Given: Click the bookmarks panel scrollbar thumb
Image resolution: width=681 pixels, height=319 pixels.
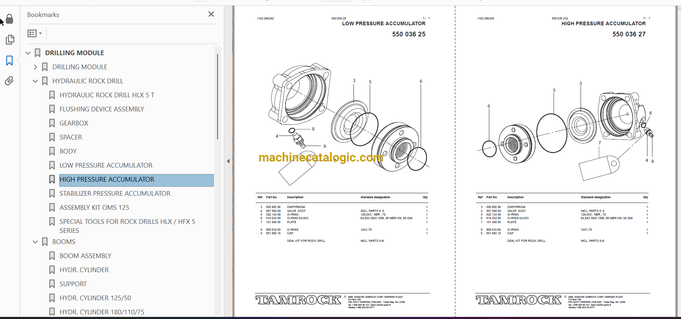Looking at the screenshot, I should click(x=217, y=97).
